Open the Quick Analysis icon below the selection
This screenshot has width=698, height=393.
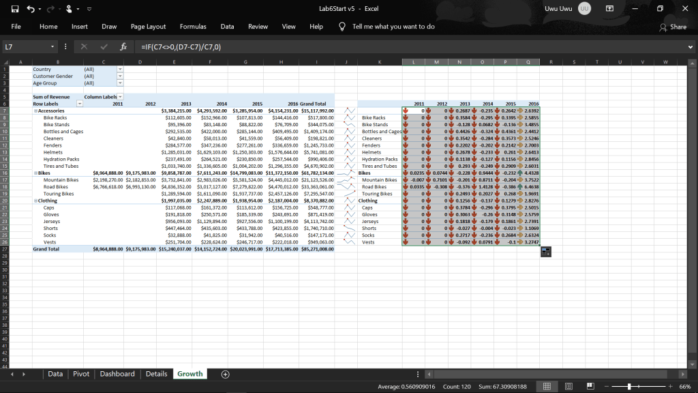[x=545, y=252]
